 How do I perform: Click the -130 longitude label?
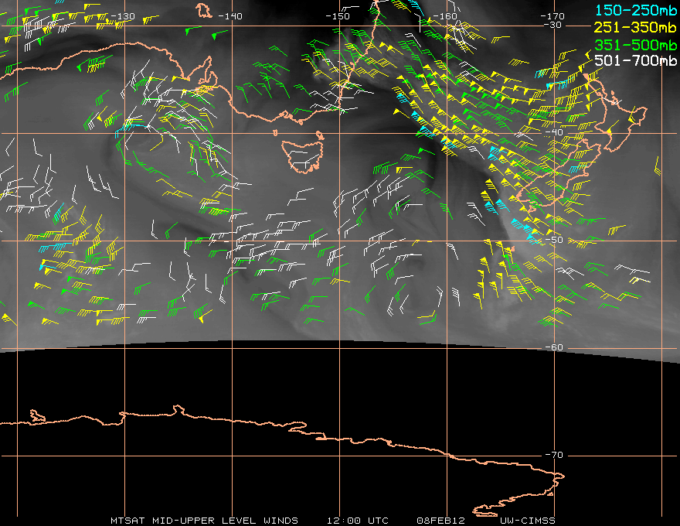click(x=121, y=16)
